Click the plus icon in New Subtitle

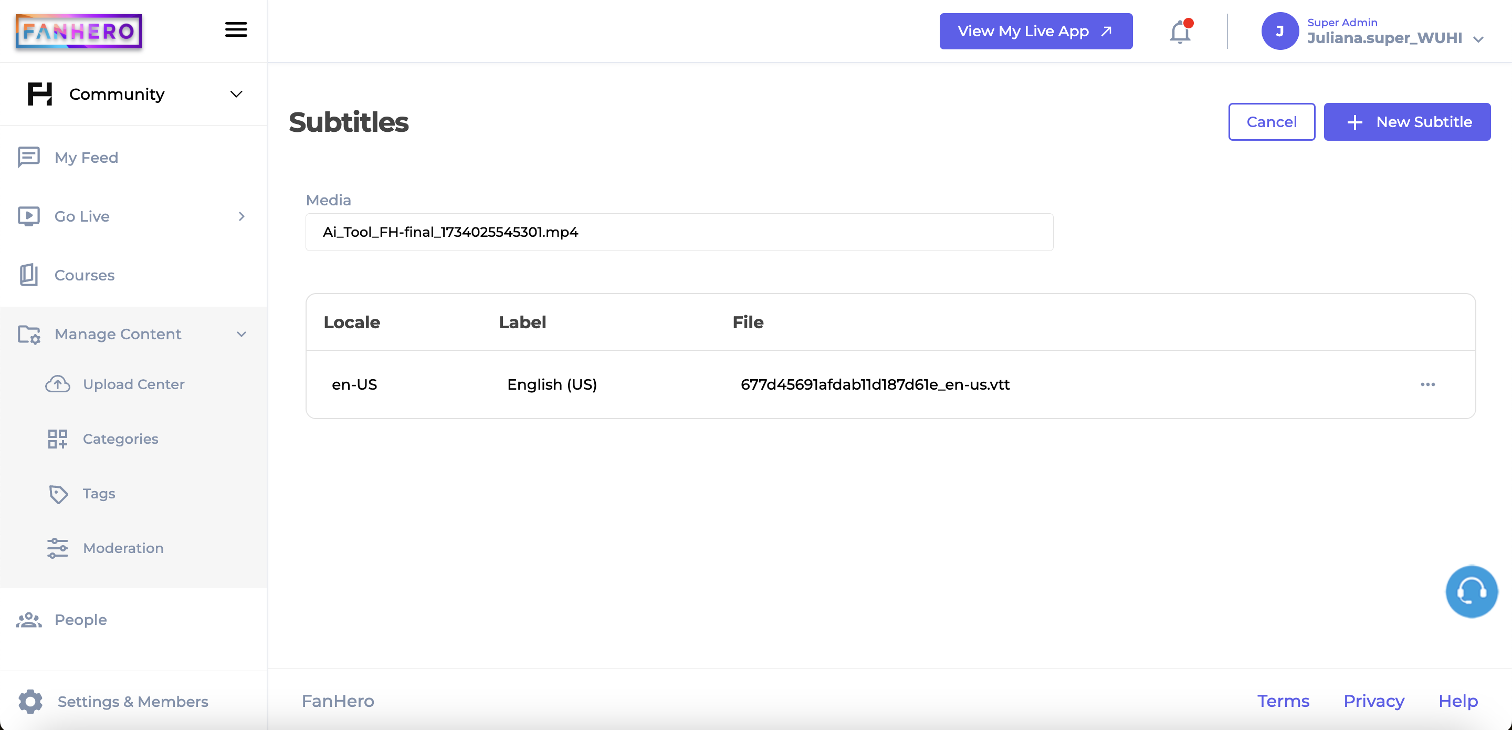(1354, 122)
